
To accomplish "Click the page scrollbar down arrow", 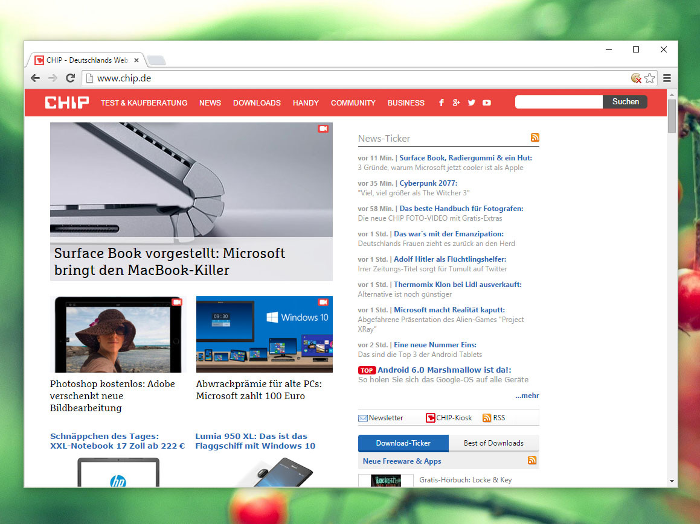I will point(672,481).
